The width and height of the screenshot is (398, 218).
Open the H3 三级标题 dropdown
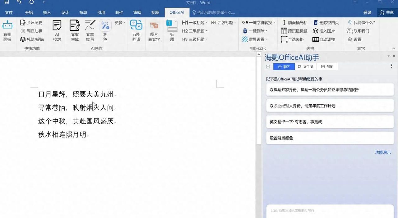click(195, 39)
